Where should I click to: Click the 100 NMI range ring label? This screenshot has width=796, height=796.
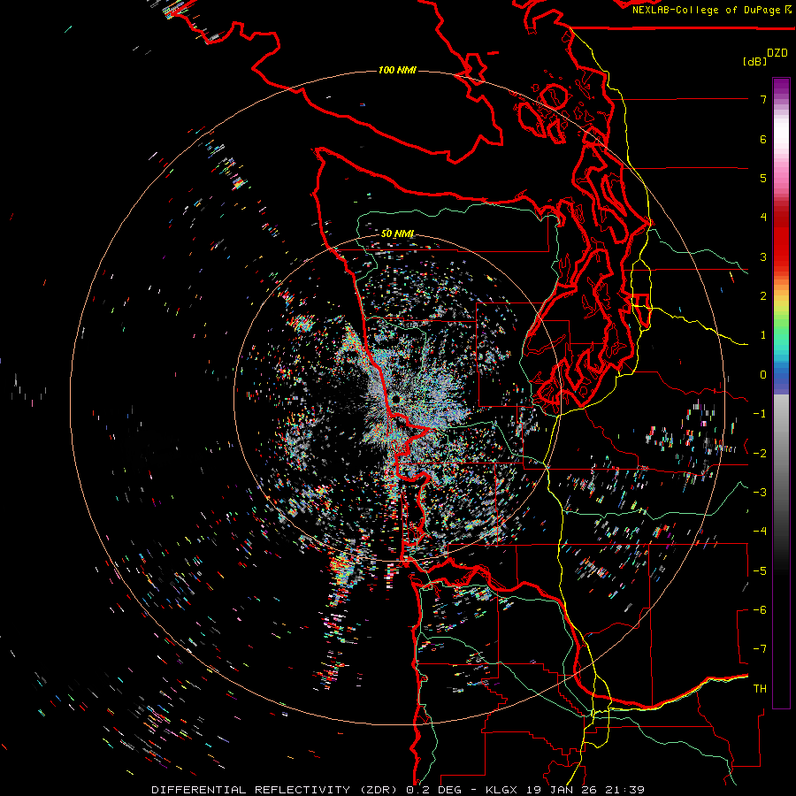point(397,70)
